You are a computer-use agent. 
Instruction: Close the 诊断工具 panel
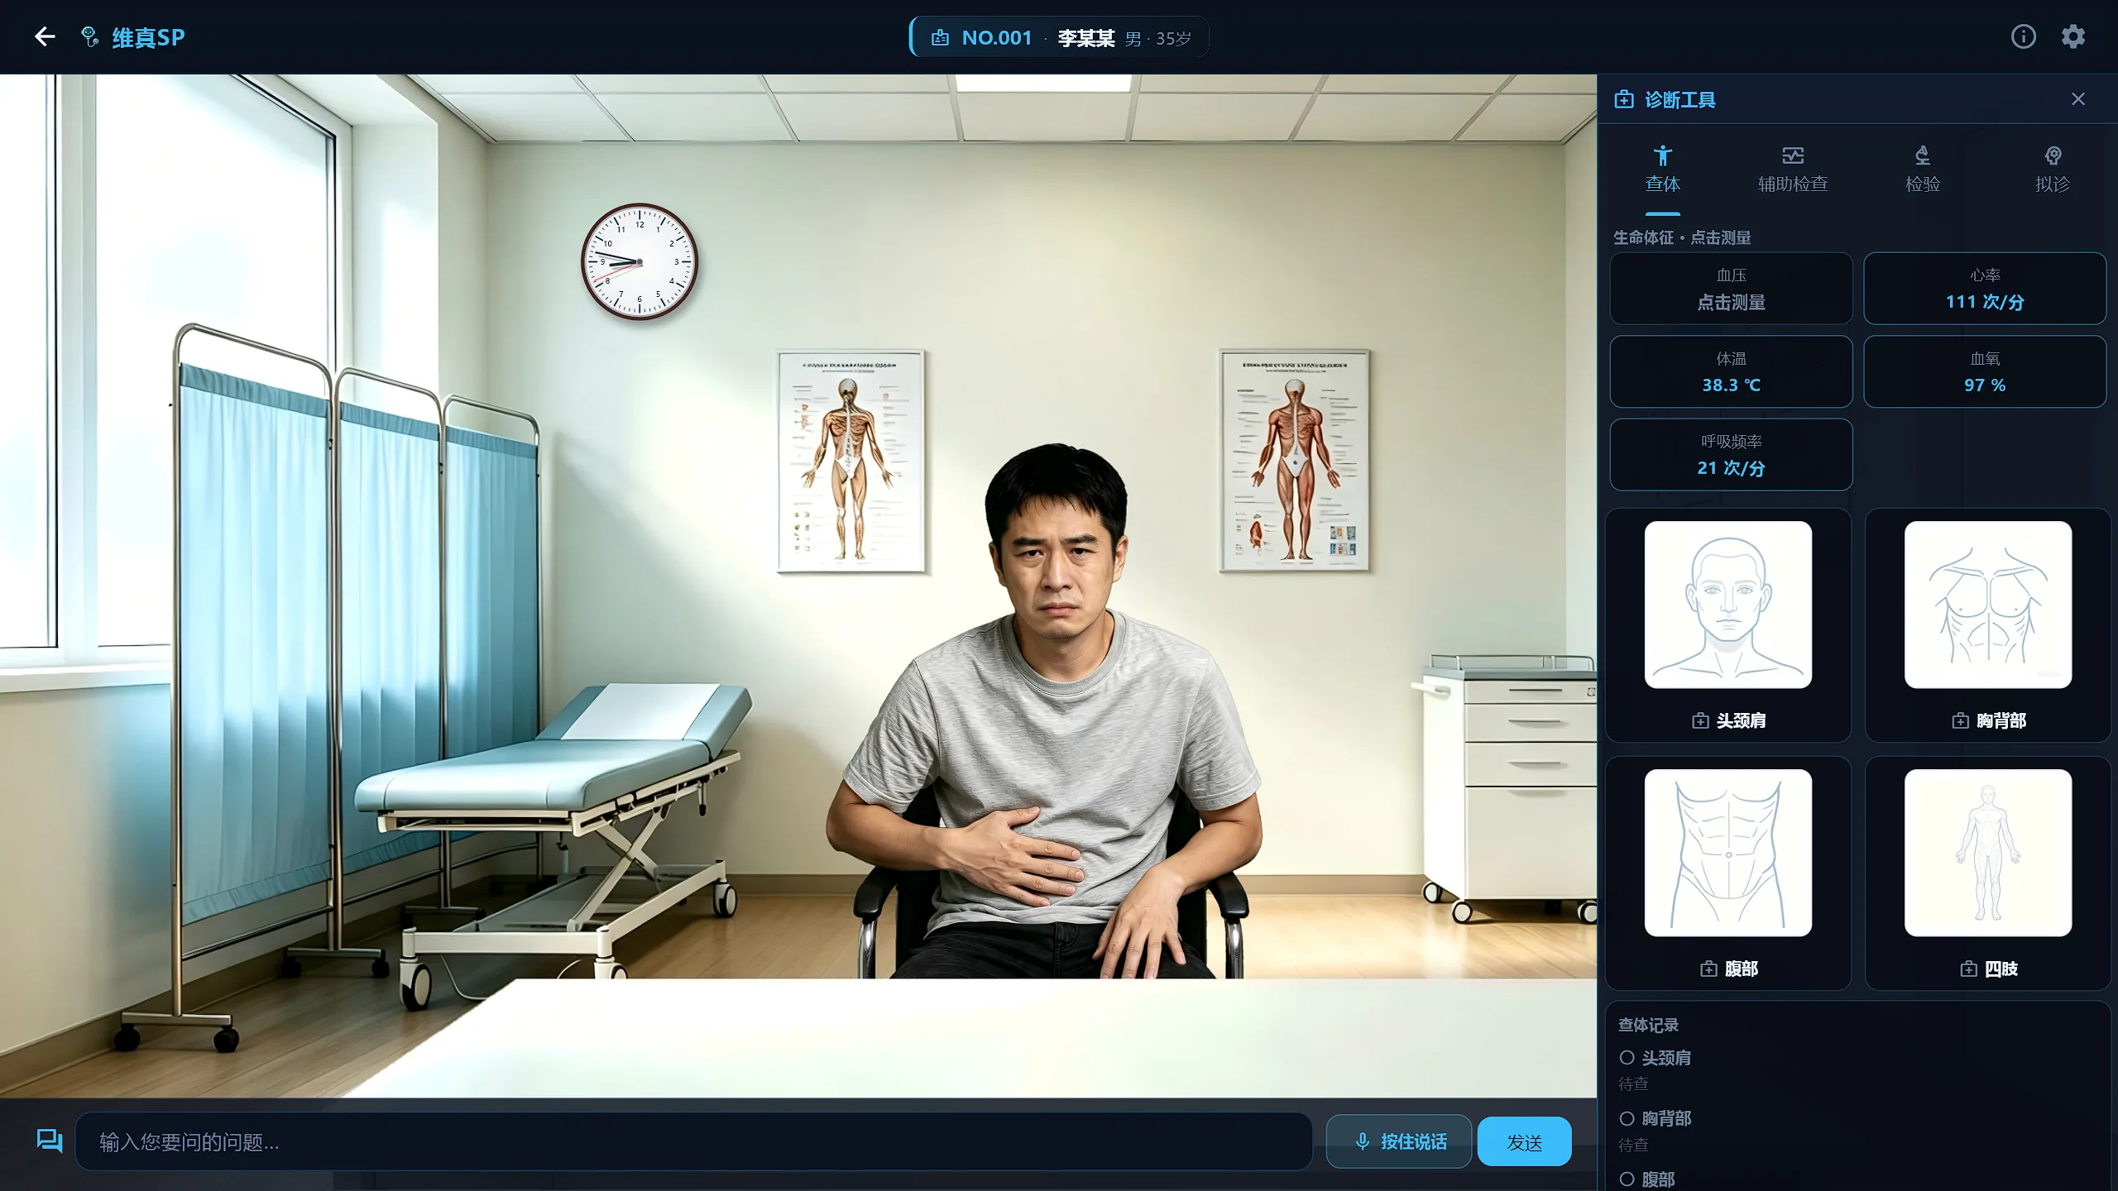click(x=2077, y=99)
